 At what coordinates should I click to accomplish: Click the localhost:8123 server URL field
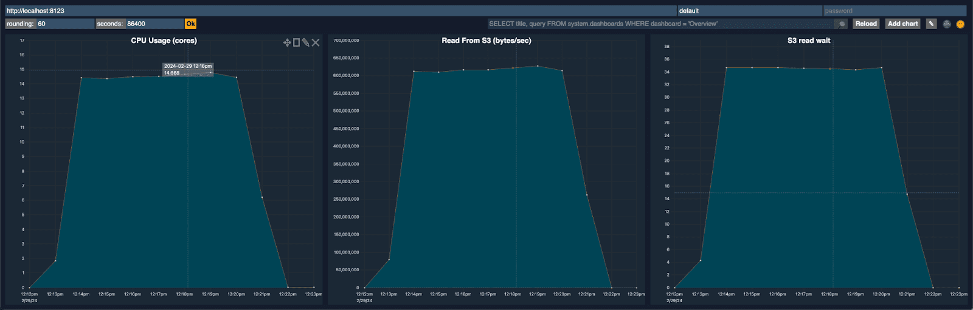click(x=341, y=10)
